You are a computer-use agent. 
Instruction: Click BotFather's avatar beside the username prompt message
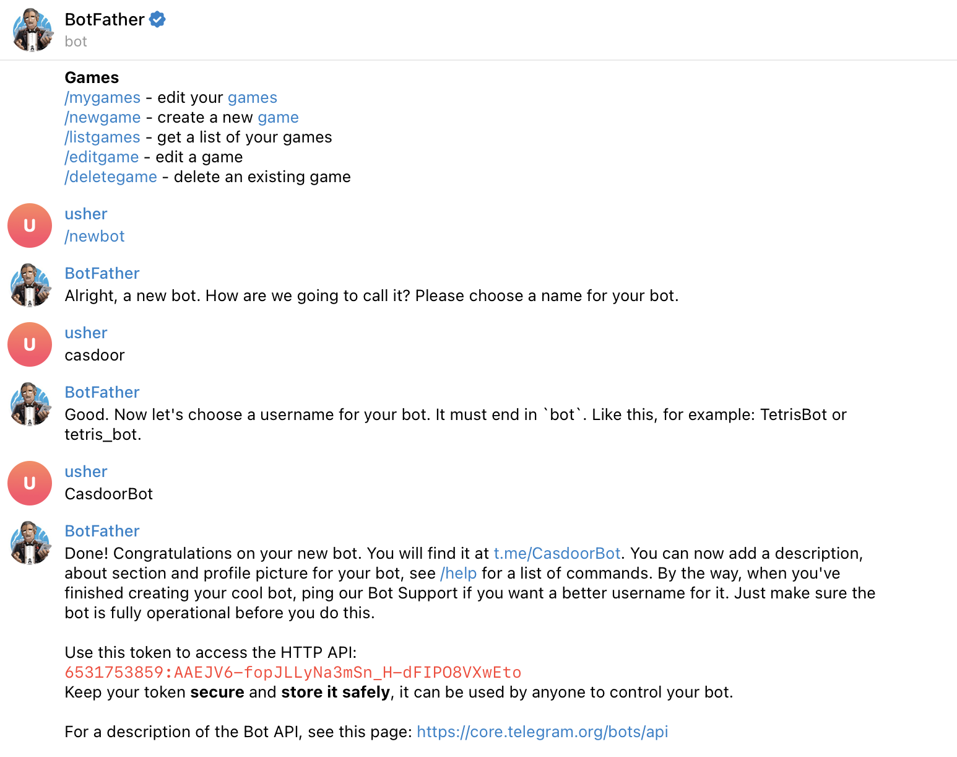coord(29,403)
